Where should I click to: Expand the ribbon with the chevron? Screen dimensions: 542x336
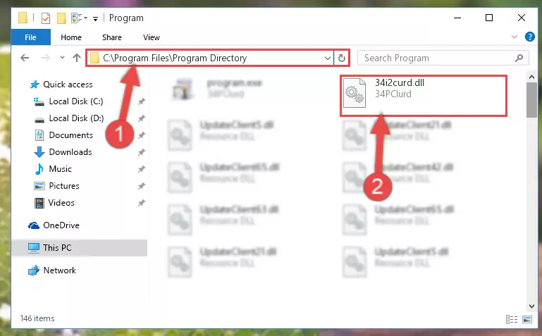[514, 37]
